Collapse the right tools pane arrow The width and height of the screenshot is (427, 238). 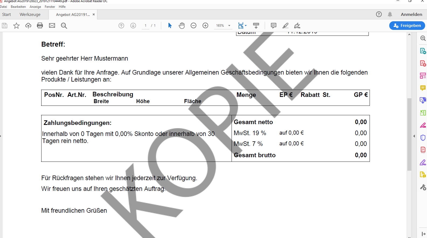tap(414, 136)
